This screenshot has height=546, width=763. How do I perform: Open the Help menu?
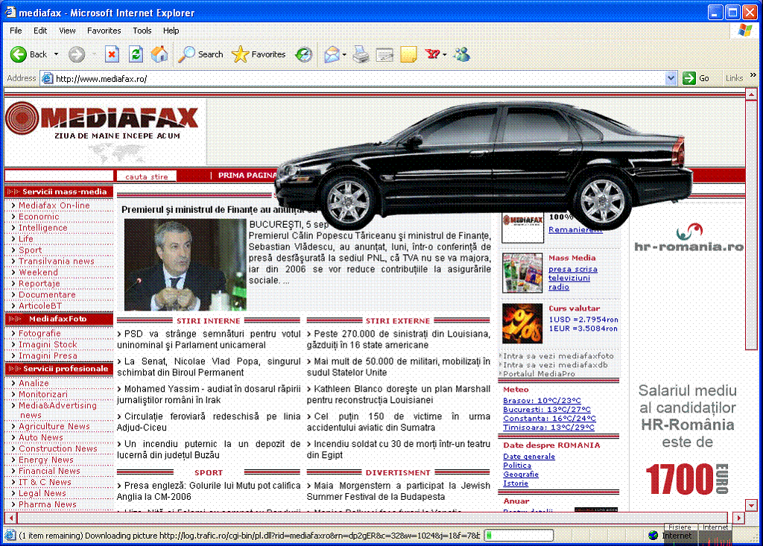(171, 31)
